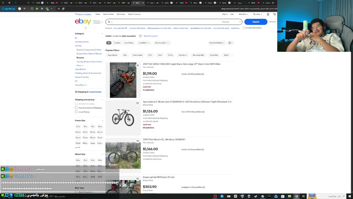Open the Outlook icon in the taskbar

[x=276, y=197]
